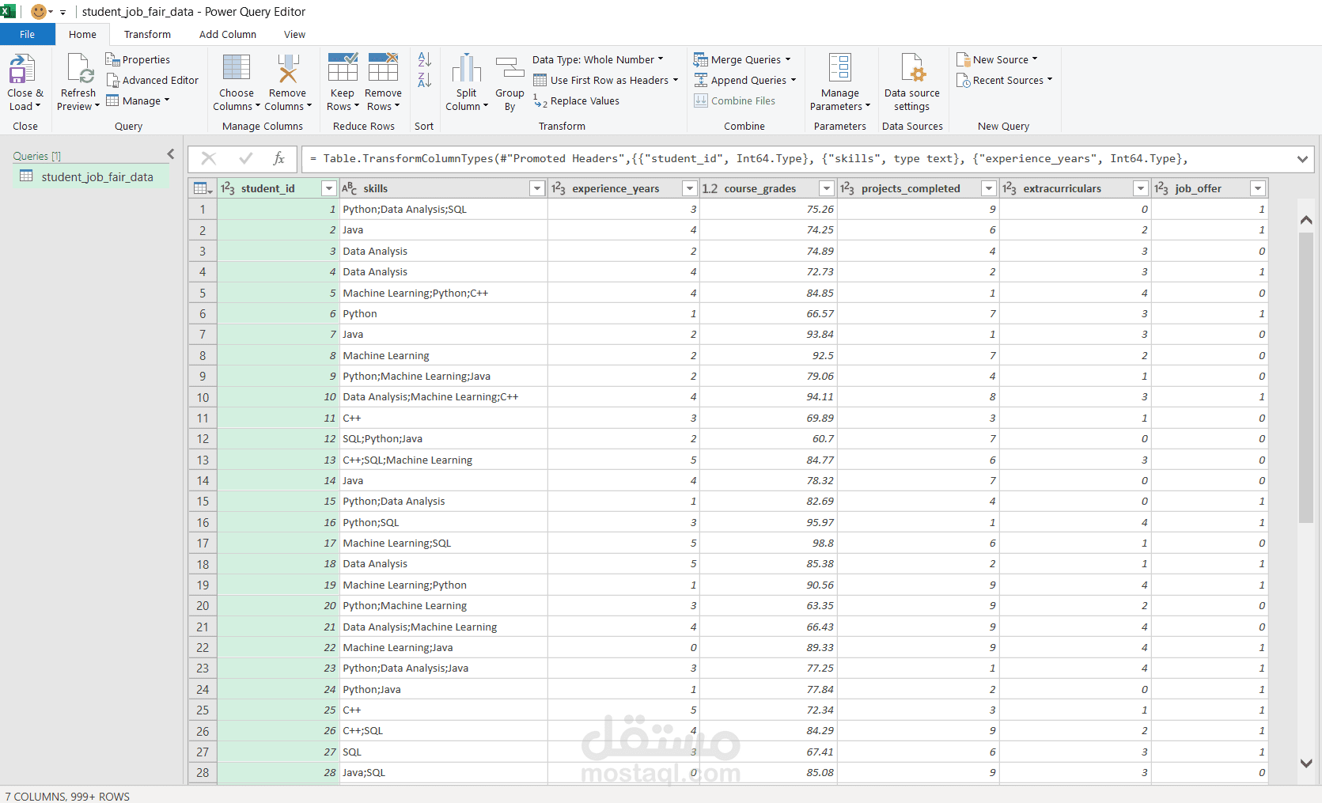This screenshot has width=1322, height=803.
Task: Click the Group By icon
Action: click(509, 70)
